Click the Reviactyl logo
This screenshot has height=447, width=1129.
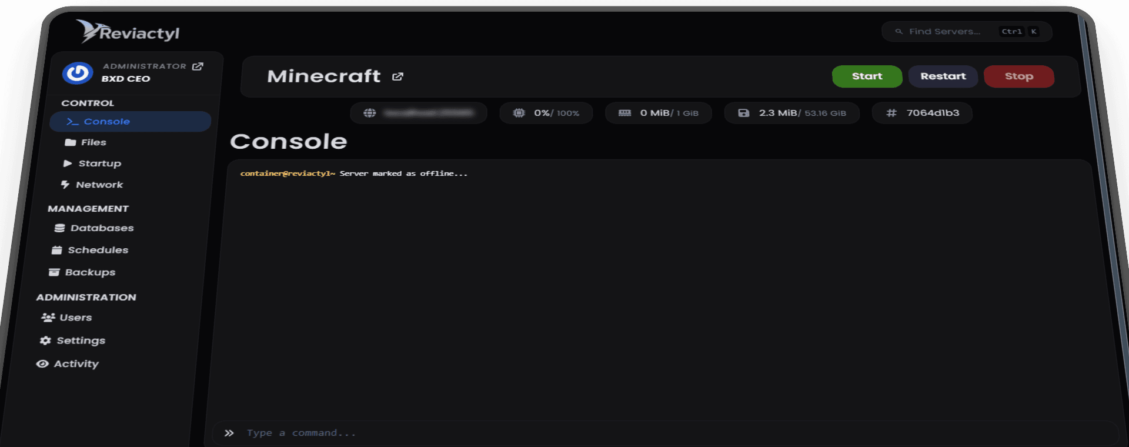128,32
